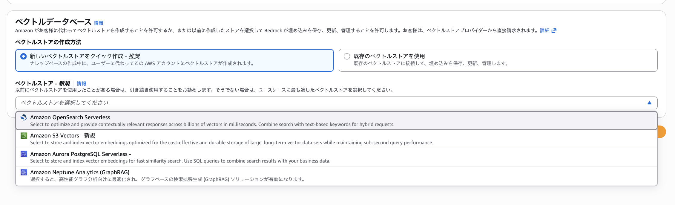Collapse the vector store dropdown arrow

pyautogui.click(x=649, y=103)
